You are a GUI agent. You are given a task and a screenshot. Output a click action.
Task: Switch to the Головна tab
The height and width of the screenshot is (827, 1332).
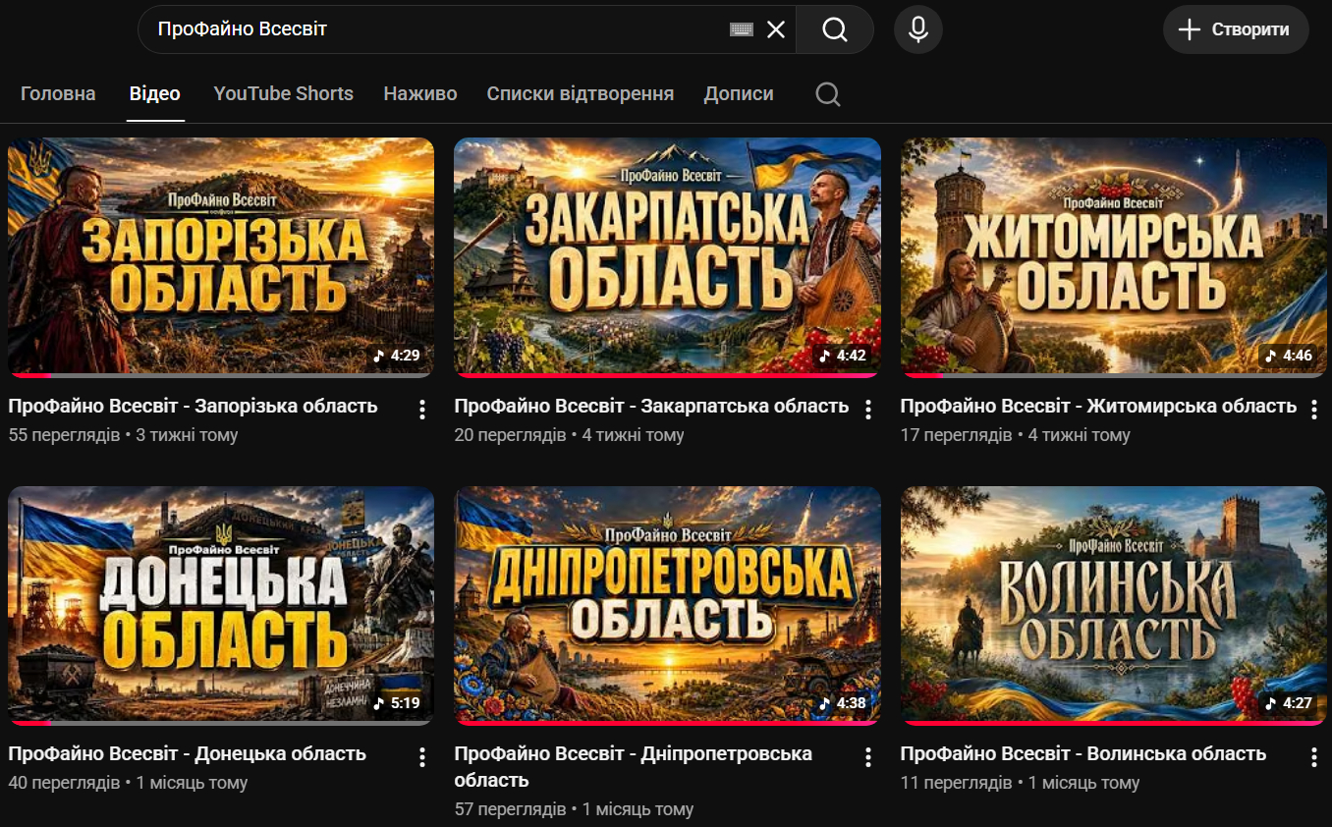58,94
